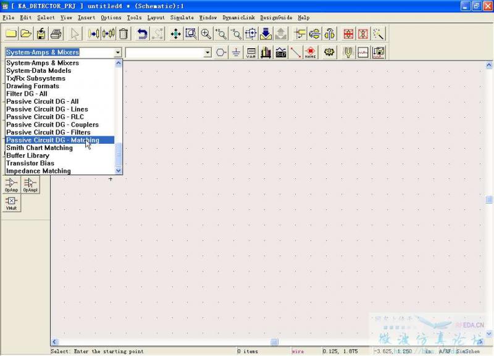Click the red deactivate-and-short component icon
The width and height of the screenshot is (494, 356).
[363, 34]
